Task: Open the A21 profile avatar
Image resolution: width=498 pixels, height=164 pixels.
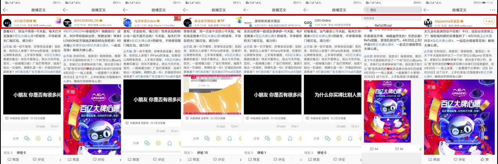Action: [7, 23]
